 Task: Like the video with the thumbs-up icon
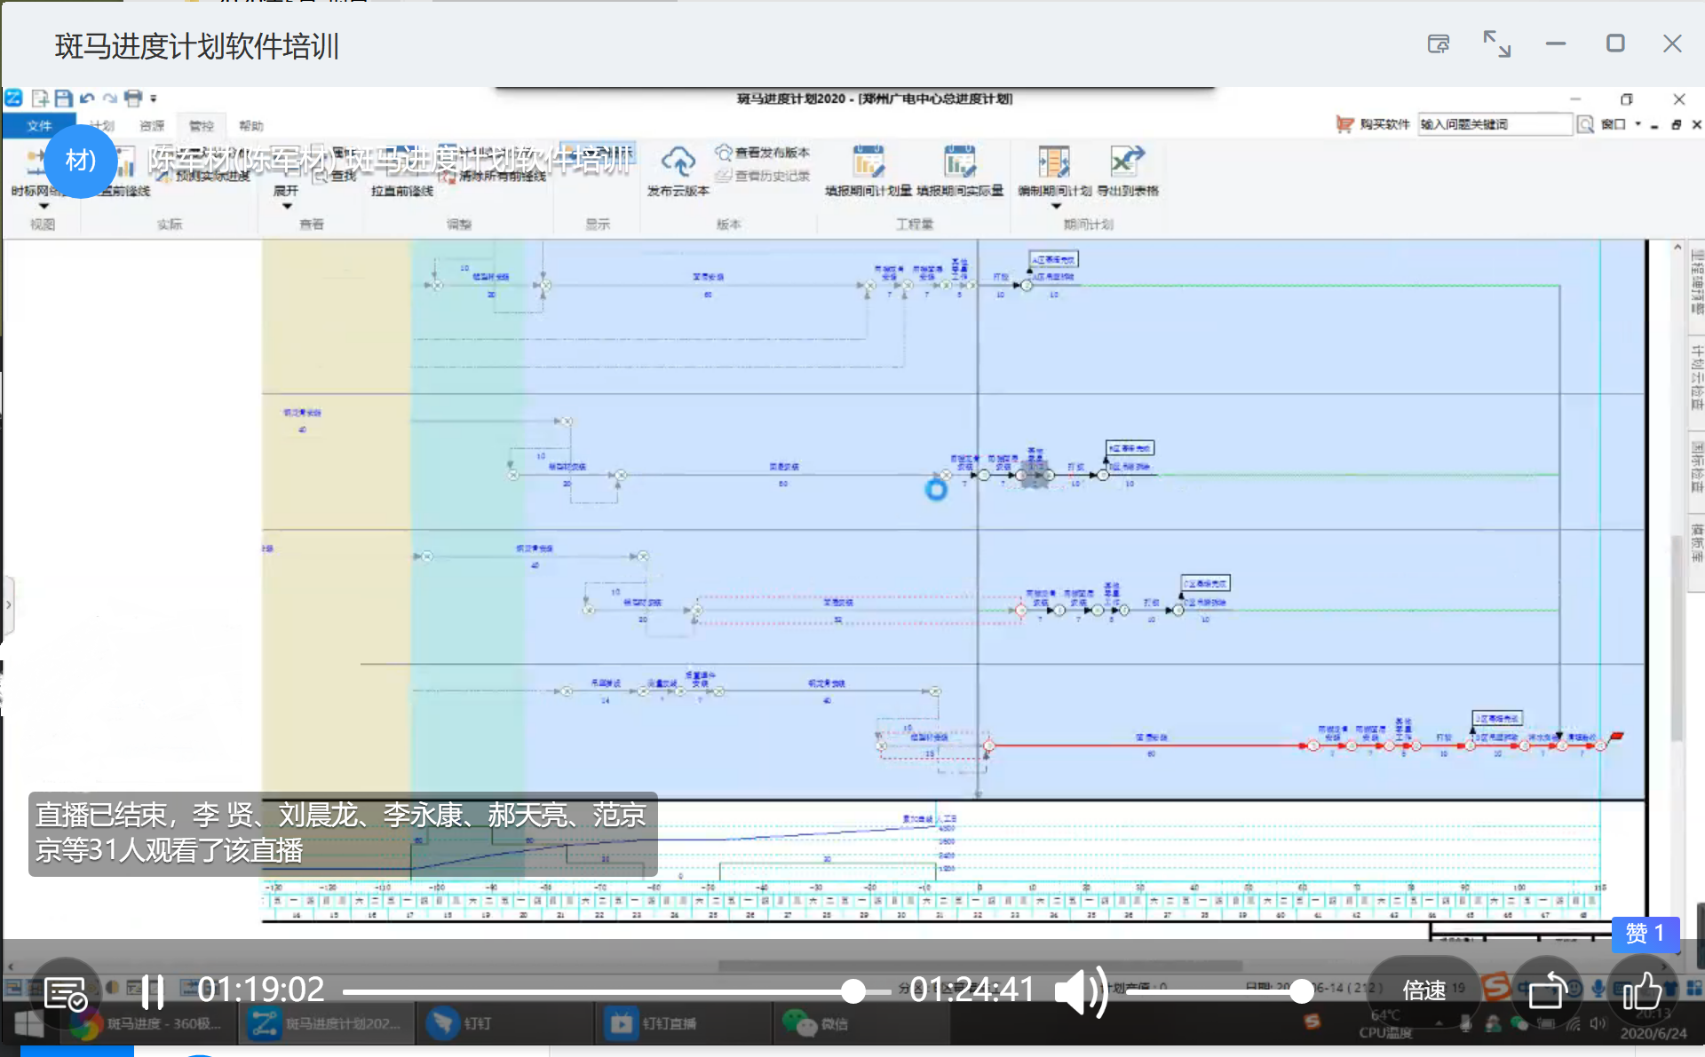(x=1642, y=990)
